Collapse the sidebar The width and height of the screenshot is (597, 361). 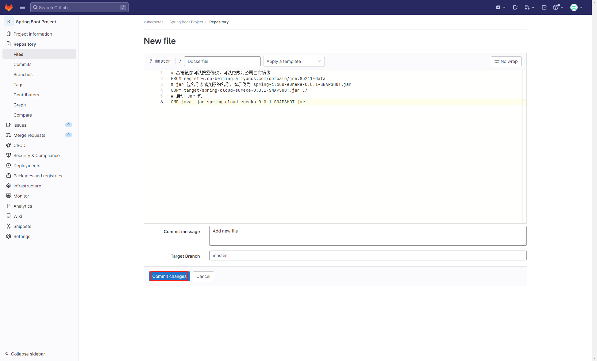(x=25, y=354)
